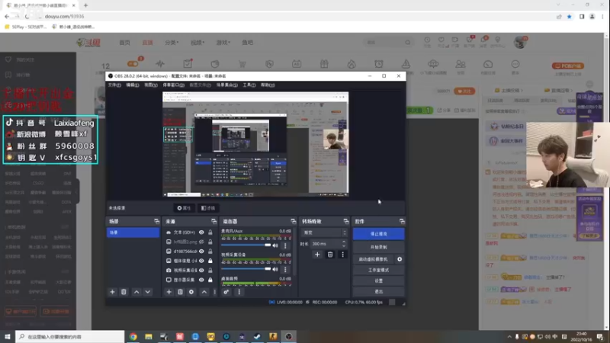Open Mic/Aux channel three-dot menu
This screenshot has height=343, width=610.
pos(285,245)
